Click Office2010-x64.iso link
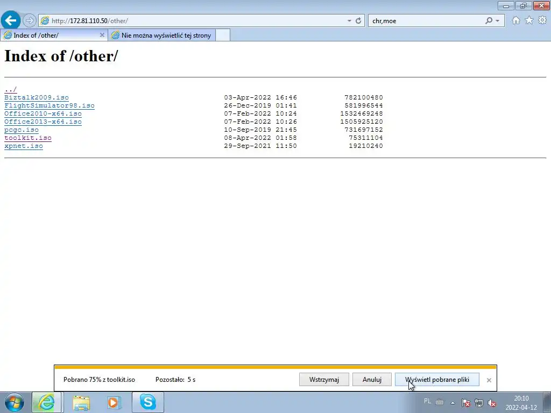551x413 pixels. point(43,114)
